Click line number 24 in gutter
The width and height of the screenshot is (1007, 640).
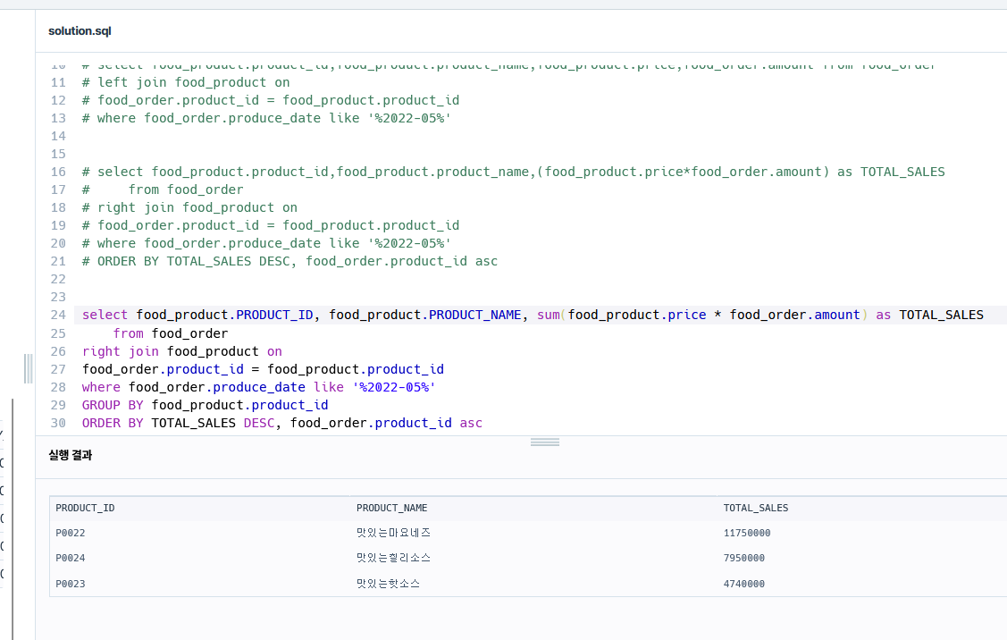58,315
